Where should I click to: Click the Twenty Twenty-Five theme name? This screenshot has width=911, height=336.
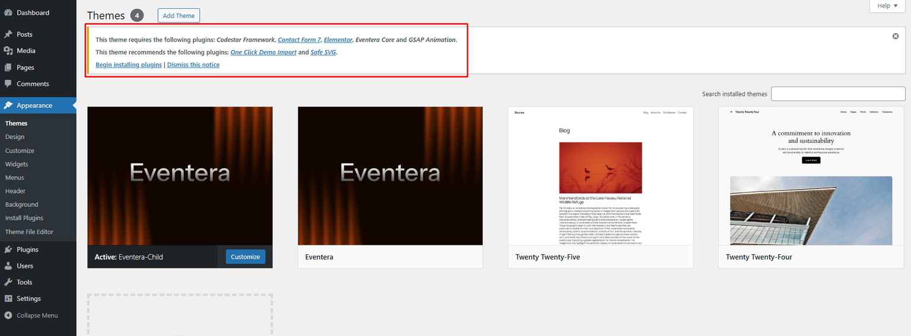pyautogui.click(x=547, y=257)
